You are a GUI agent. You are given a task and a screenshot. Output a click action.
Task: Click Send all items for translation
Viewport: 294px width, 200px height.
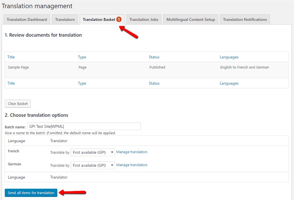31,192
